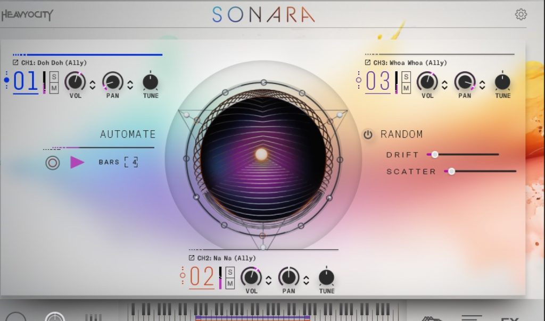Solo channel 01 with S button

pyautogui.click(x=54, y=77)
